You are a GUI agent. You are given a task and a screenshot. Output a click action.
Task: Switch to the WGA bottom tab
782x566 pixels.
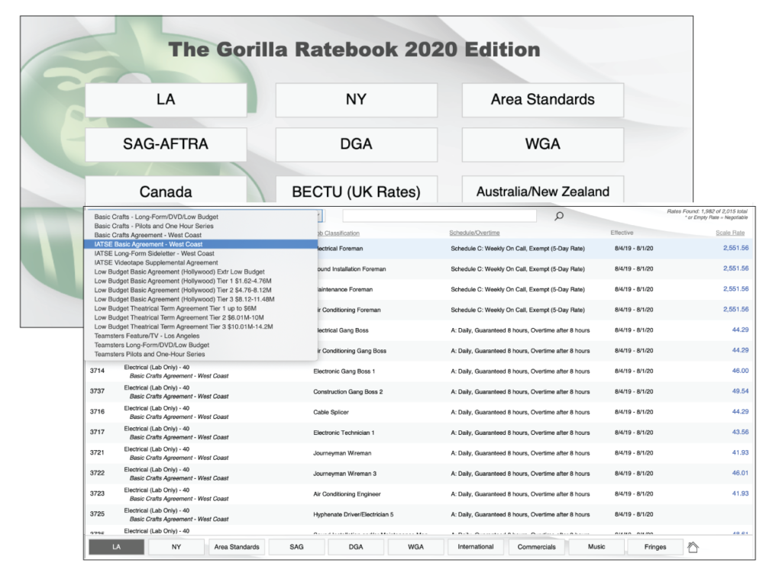(x=416, y=547)
